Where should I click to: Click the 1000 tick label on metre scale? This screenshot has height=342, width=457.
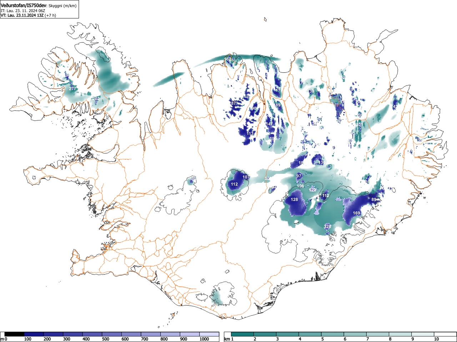204,339
